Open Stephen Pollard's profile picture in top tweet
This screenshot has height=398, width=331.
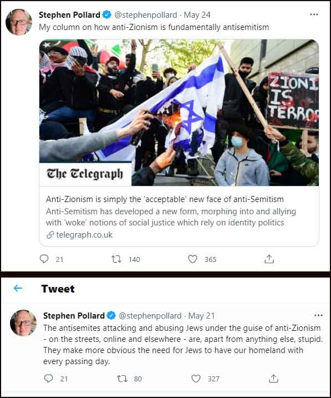click(19, 22)
